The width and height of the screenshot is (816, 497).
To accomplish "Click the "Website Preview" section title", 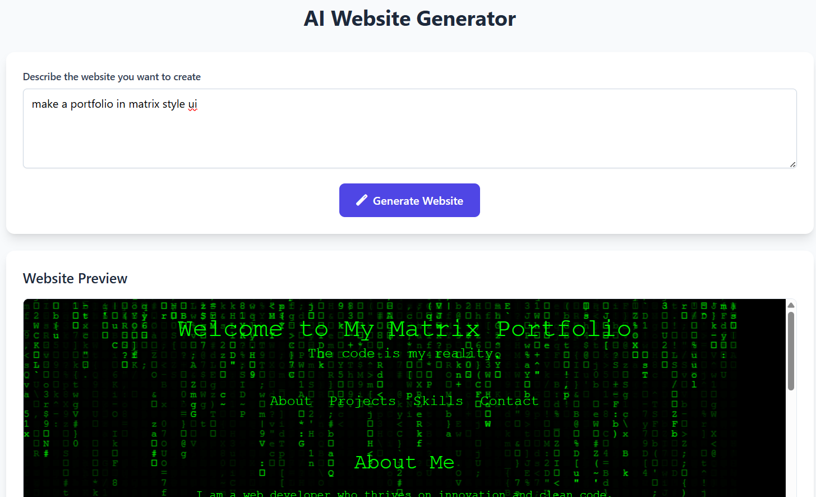I will pyautogui.click(x=75, y=278).
